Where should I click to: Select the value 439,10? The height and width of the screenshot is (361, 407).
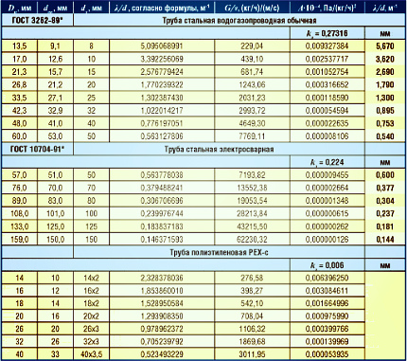(252, 59)
